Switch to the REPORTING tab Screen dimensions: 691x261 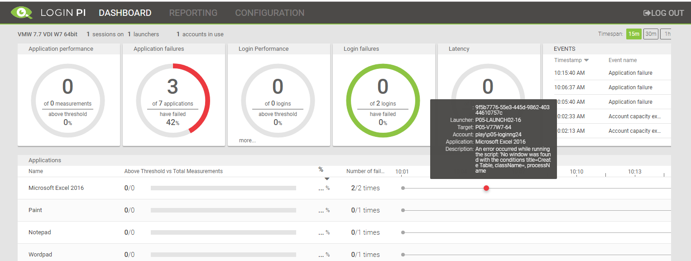(193, 13)
